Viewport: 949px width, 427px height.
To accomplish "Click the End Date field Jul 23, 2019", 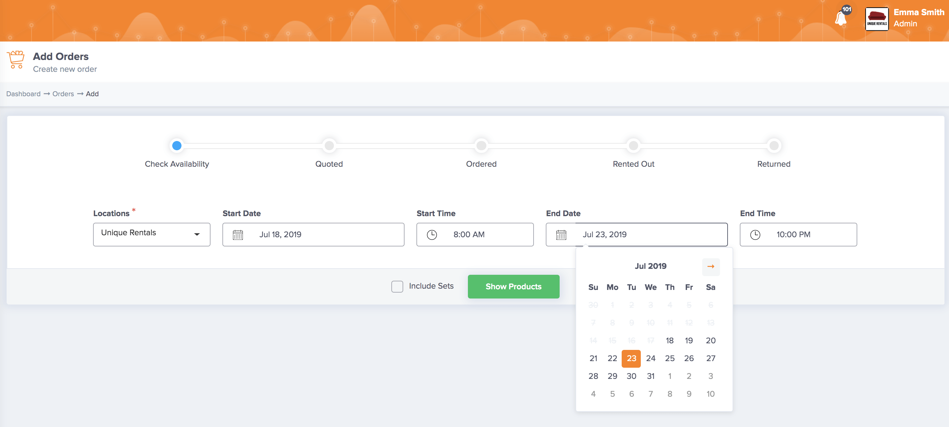I will tap(637, 234).
